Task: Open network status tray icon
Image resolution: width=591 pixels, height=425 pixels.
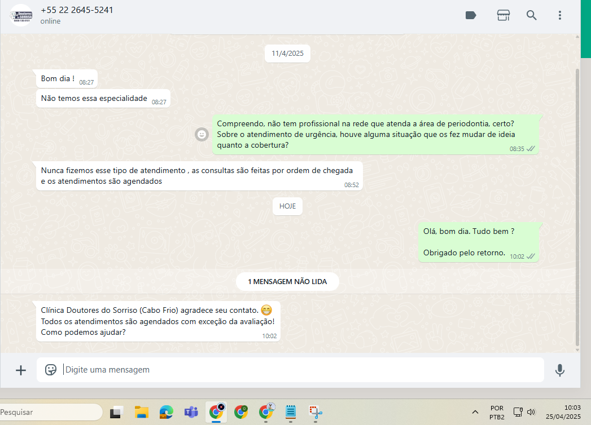Action: 518,412
